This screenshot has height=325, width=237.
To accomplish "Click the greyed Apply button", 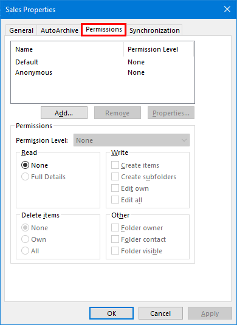I will pyautogui.click(x=210, y=313).
